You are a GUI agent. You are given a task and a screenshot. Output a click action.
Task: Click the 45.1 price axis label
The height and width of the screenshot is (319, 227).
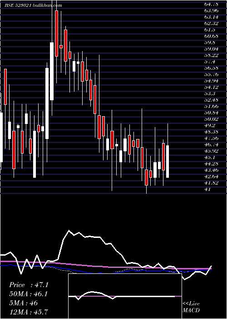click(209, 158)
